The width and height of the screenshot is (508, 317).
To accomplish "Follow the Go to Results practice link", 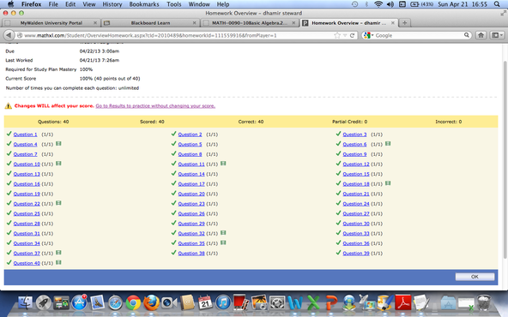I will (x=155, y=105).
